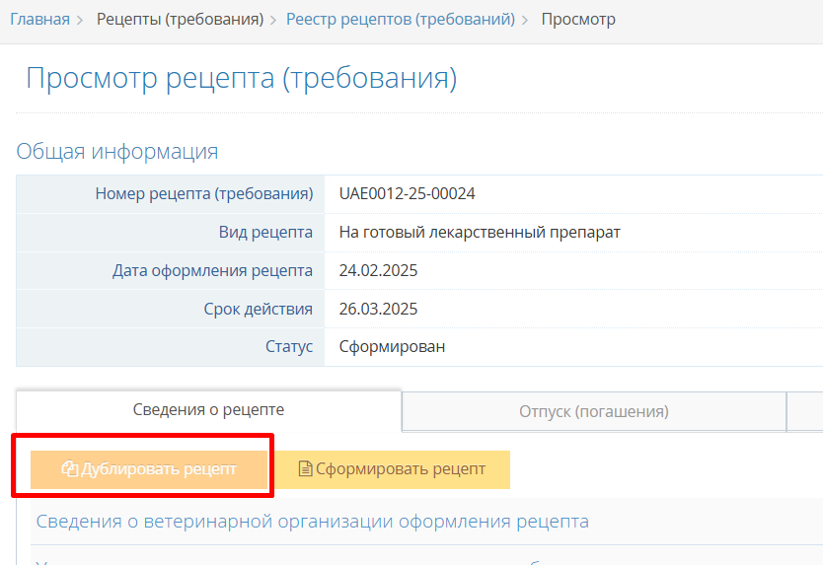The image size is (823, 565).
Task: Click the Дата оформления рецепта label
Action: pos(212,271)
